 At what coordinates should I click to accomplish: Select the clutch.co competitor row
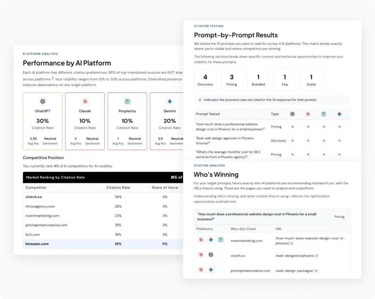(103, 197)
